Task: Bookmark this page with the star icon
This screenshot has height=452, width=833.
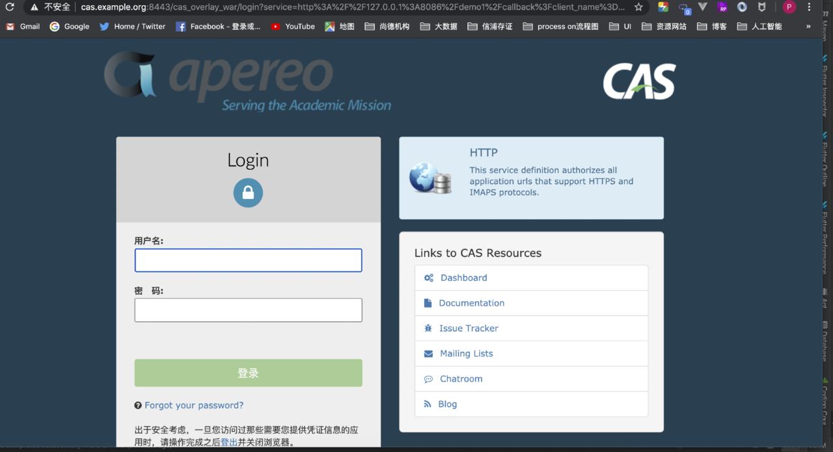Action: [x=638, y=7]
